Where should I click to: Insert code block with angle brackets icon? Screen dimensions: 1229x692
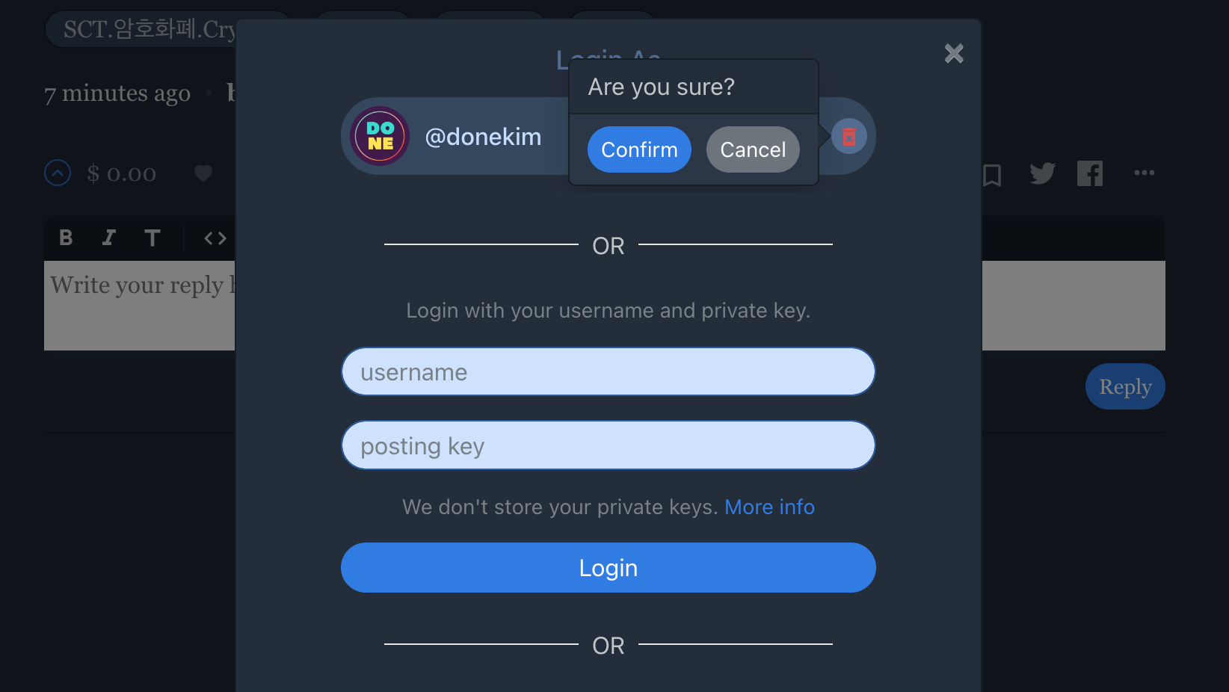(x=215, y=238)
